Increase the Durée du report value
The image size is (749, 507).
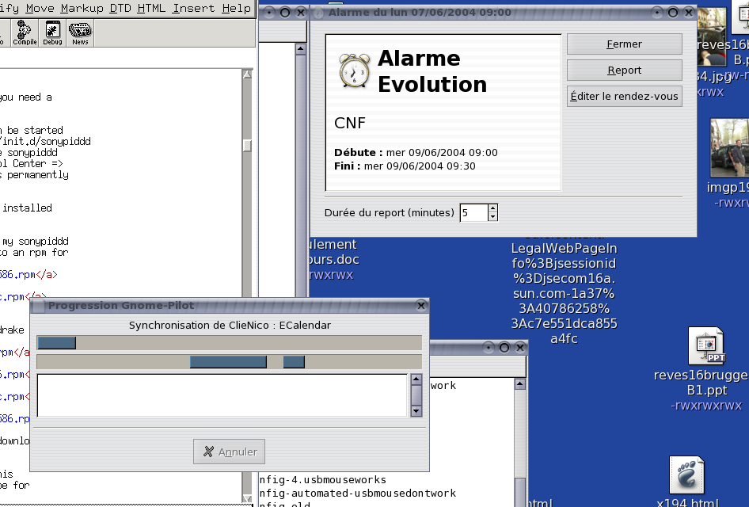(493, 208)
